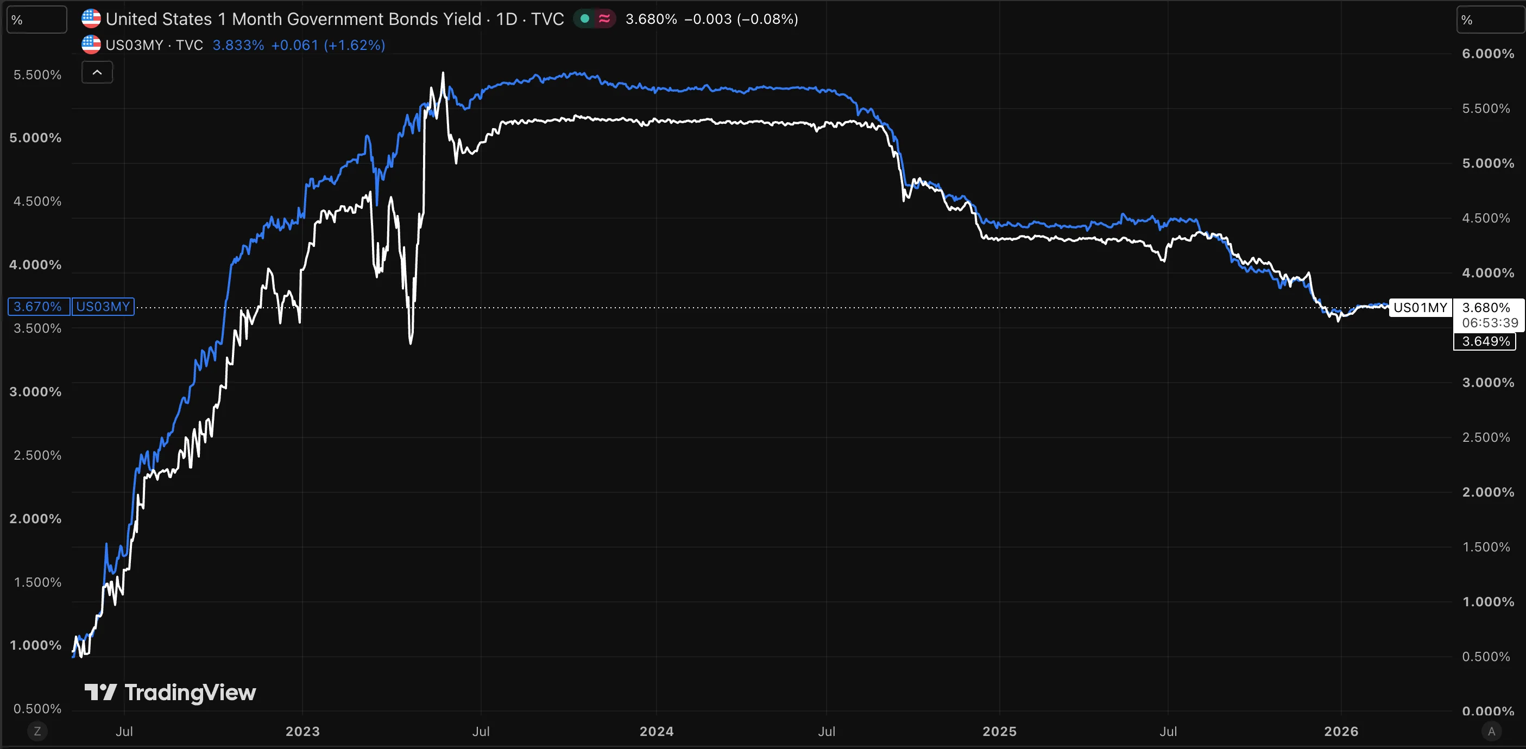This screenshot has height=749, width=1526.
Task: Click the 1.000% left scale label
Action: [x=35, y=645]
